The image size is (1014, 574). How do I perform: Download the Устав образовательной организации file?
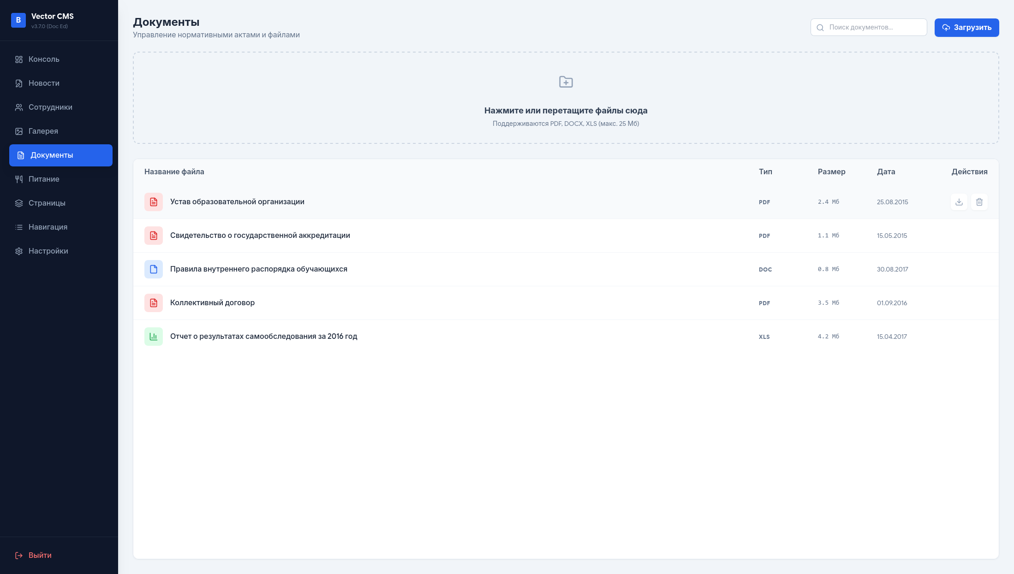pos(959,202)
